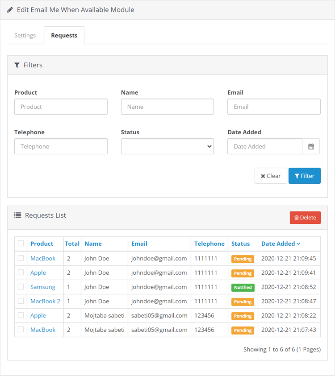Check the MacBook row dated 21:07:43
The width and height of the screenshot is (335, 376).
pyautogui.click(x=21, y=330)
